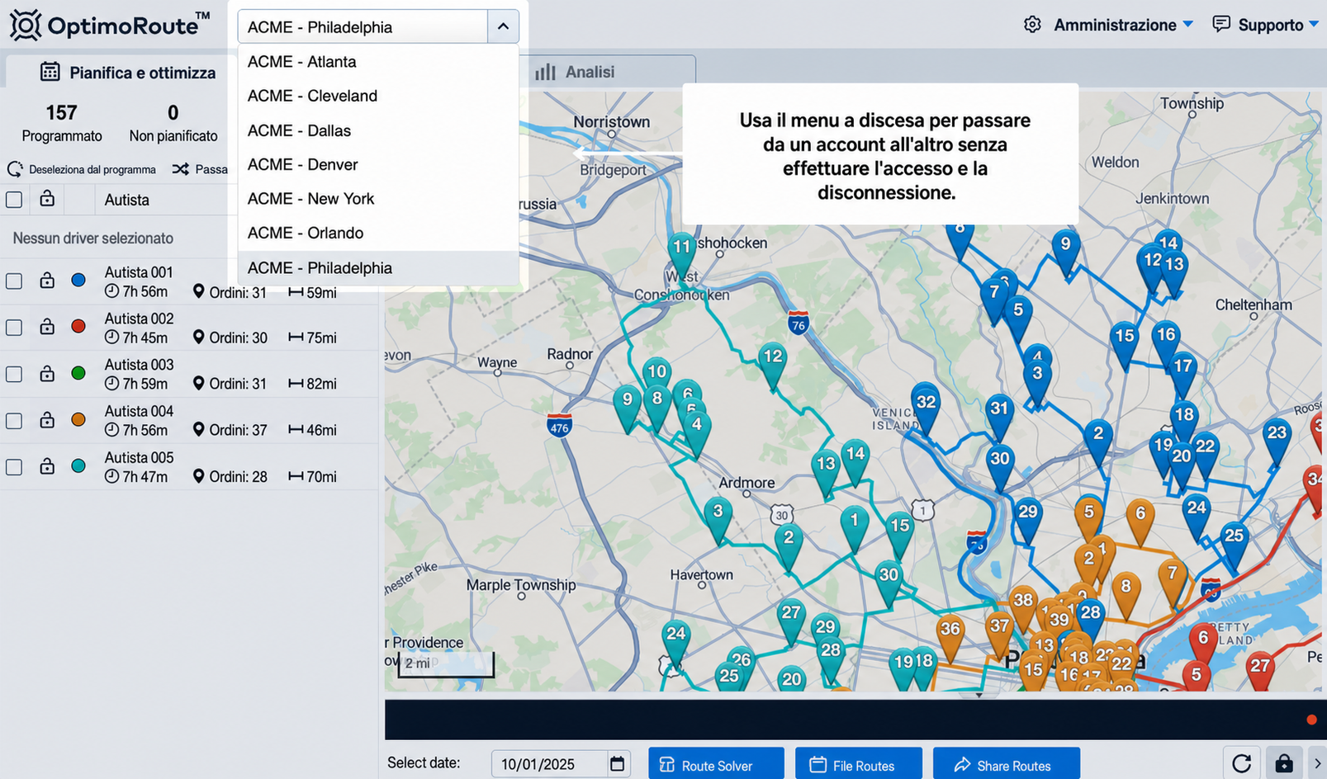Click the Pianifica e ottimizza calendar icon
The width and height of the screenshot is (1327, 779).
50,72
